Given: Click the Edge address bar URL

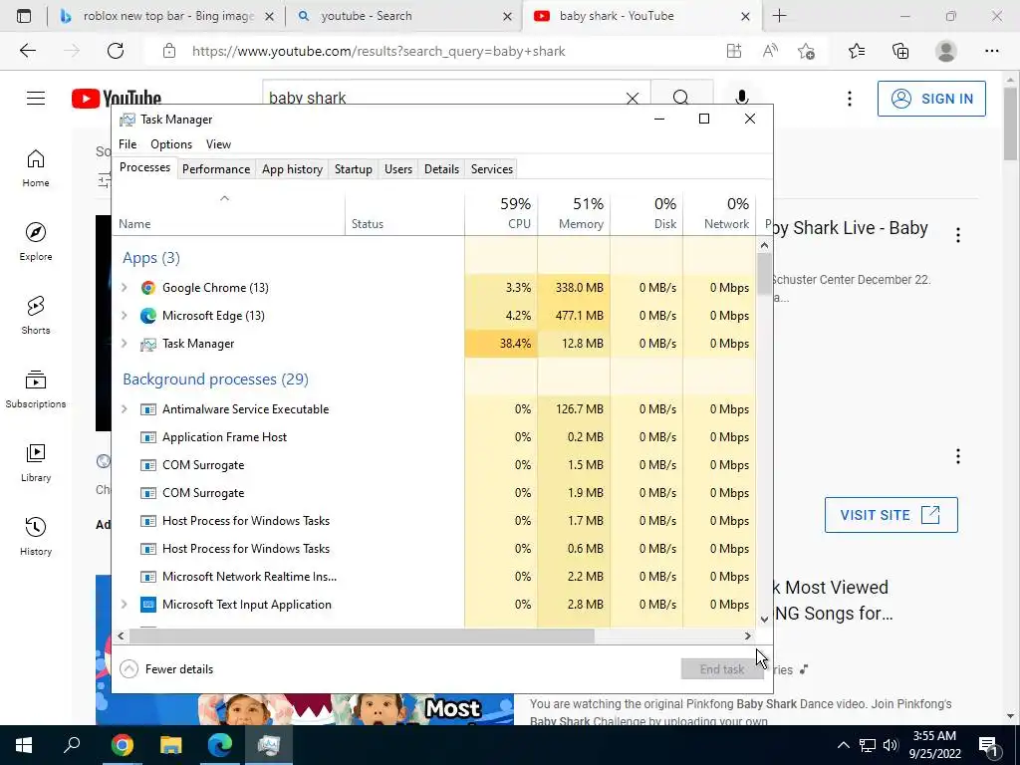Looking at the screenshot, I should point(379,51).
